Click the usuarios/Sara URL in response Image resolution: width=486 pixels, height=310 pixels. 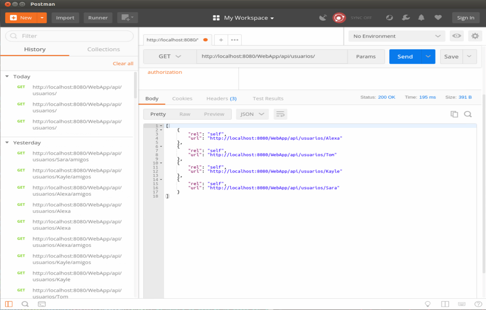[273, 188]
